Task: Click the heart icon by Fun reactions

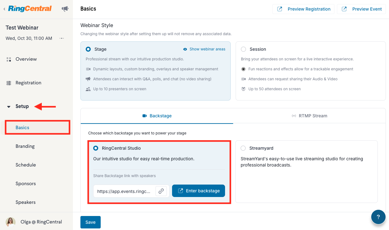Action: coord(243,69)
